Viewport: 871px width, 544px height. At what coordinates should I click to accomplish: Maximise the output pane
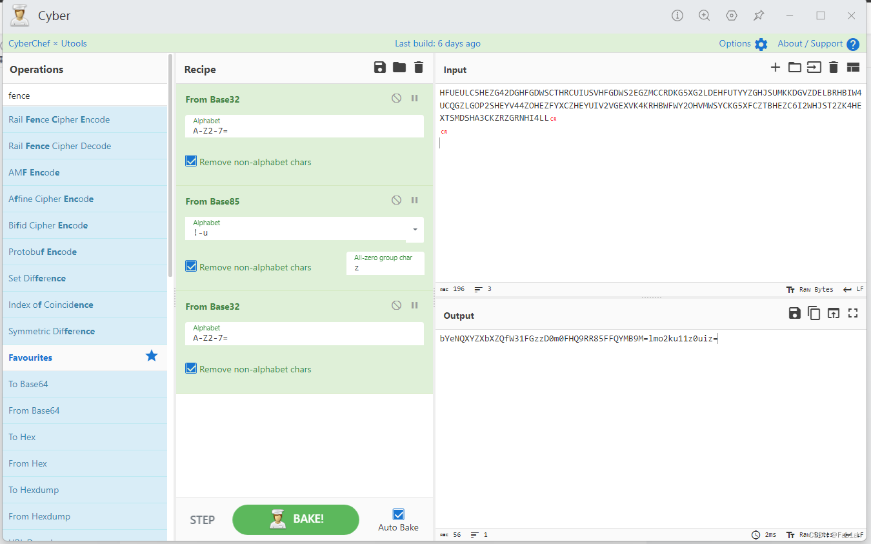click(x=853, y=313)
